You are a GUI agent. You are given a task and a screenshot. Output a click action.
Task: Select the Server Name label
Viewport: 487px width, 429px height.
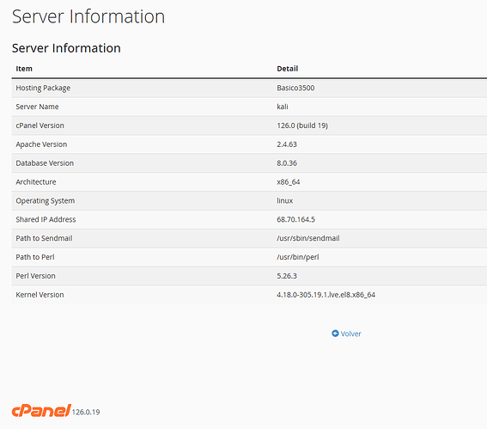(37, 107)
